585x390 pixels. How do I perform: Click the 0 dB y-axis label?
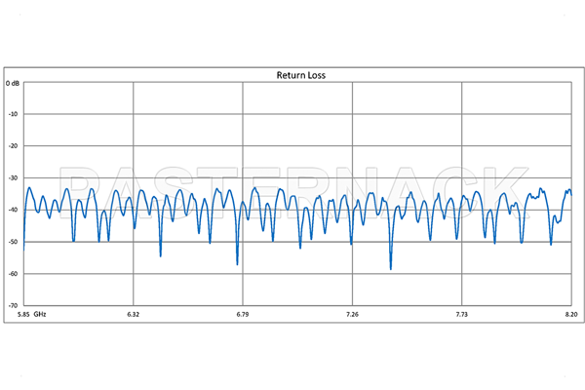pyautogui.click(x=13, y=84)
